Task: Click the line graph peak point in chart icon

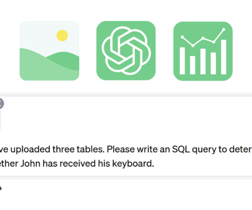Action: click(223, 29)
